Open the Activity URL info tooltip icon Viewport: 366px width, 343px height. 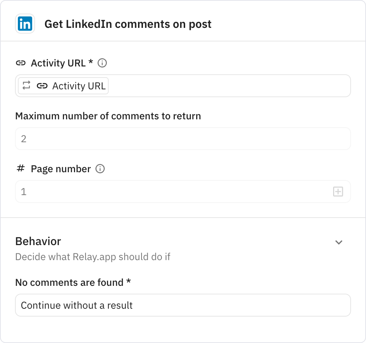pos(102,63)
